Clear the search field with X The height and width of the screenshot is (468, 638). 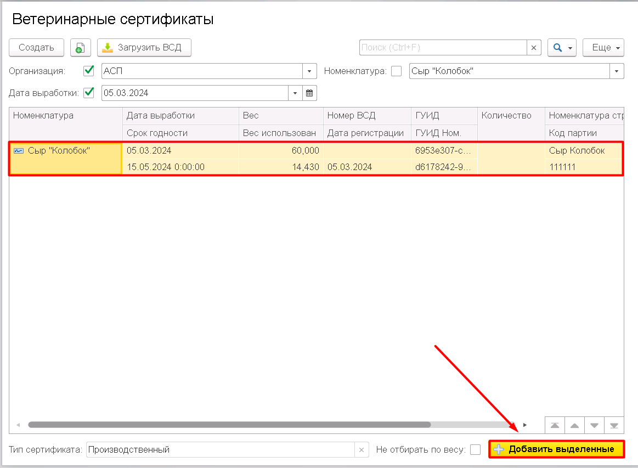(533, 48)
